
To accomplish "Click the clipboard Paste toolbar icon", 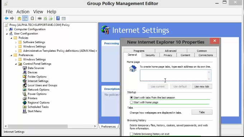I will [32, 18].
